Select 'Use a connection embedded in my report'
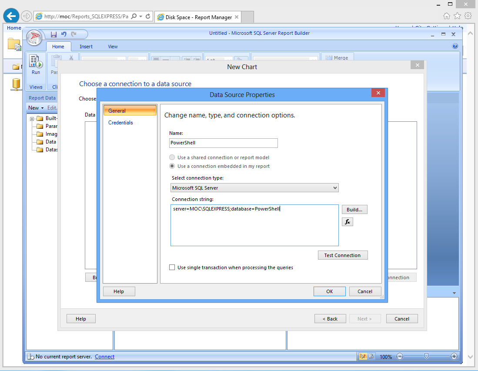The height and width of the screenshot is (371, 478). tap(173, 166)
